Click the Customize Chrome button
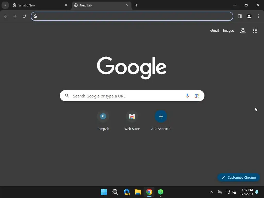The width and height of the screenshot is (264, 198). [x=238, y=177]
